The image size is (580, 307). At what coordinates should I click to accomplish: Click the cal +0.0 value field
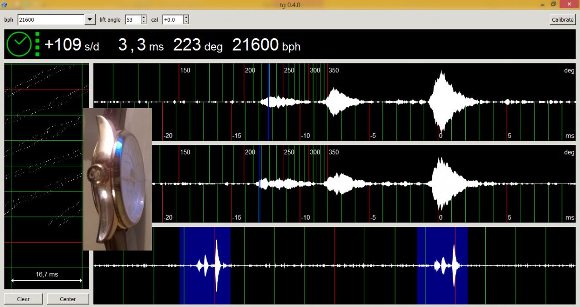pos(173,19)
